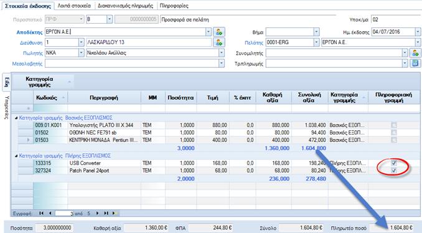
Task: Open Διακανονισμός πληρωμής tab
Action: pyautogui.click(x=125, y=6)
